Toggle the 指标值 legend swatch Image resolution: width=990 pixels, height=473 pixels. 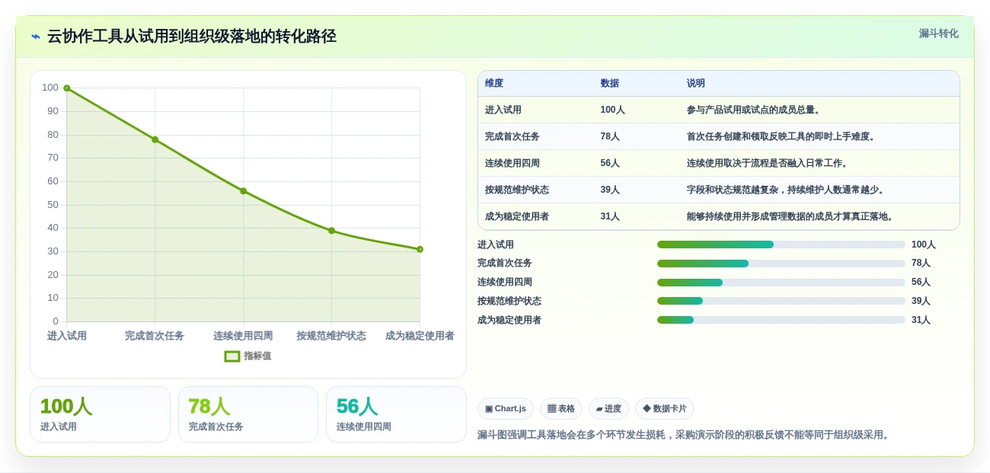point(232,356)
